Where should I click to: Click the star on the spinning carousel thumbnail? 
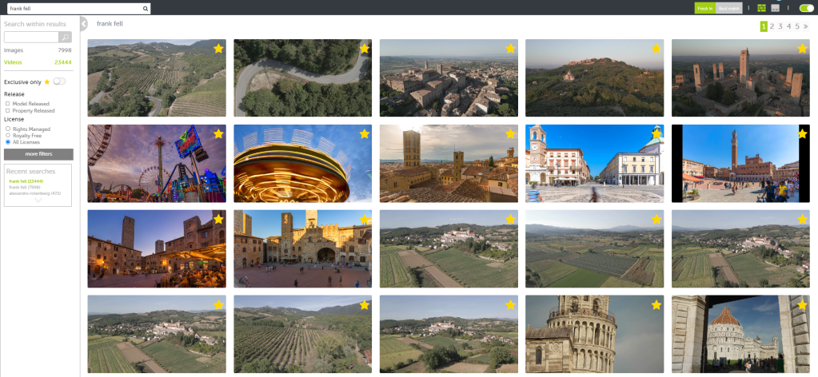click(364, 133)
